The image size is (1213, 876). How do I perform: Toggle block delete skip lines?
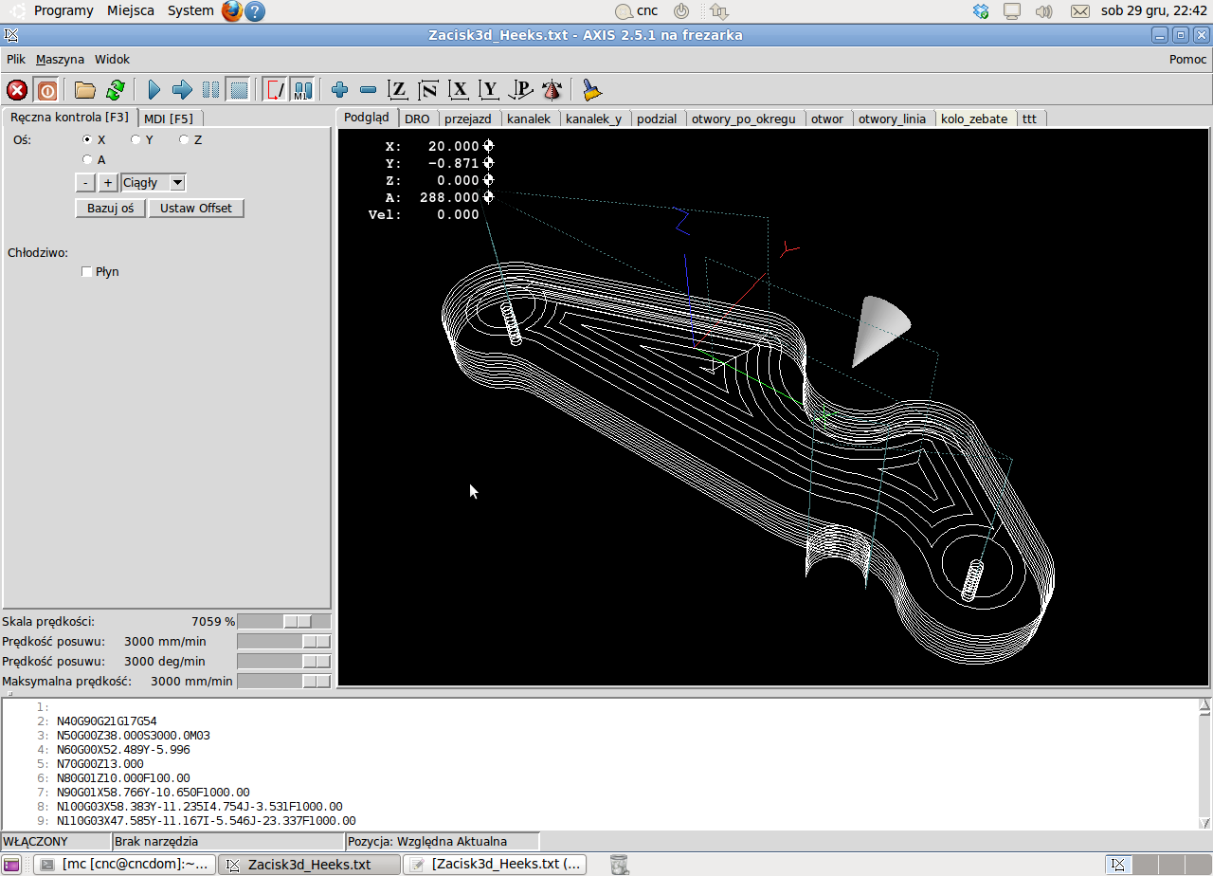tap(275, 90)
